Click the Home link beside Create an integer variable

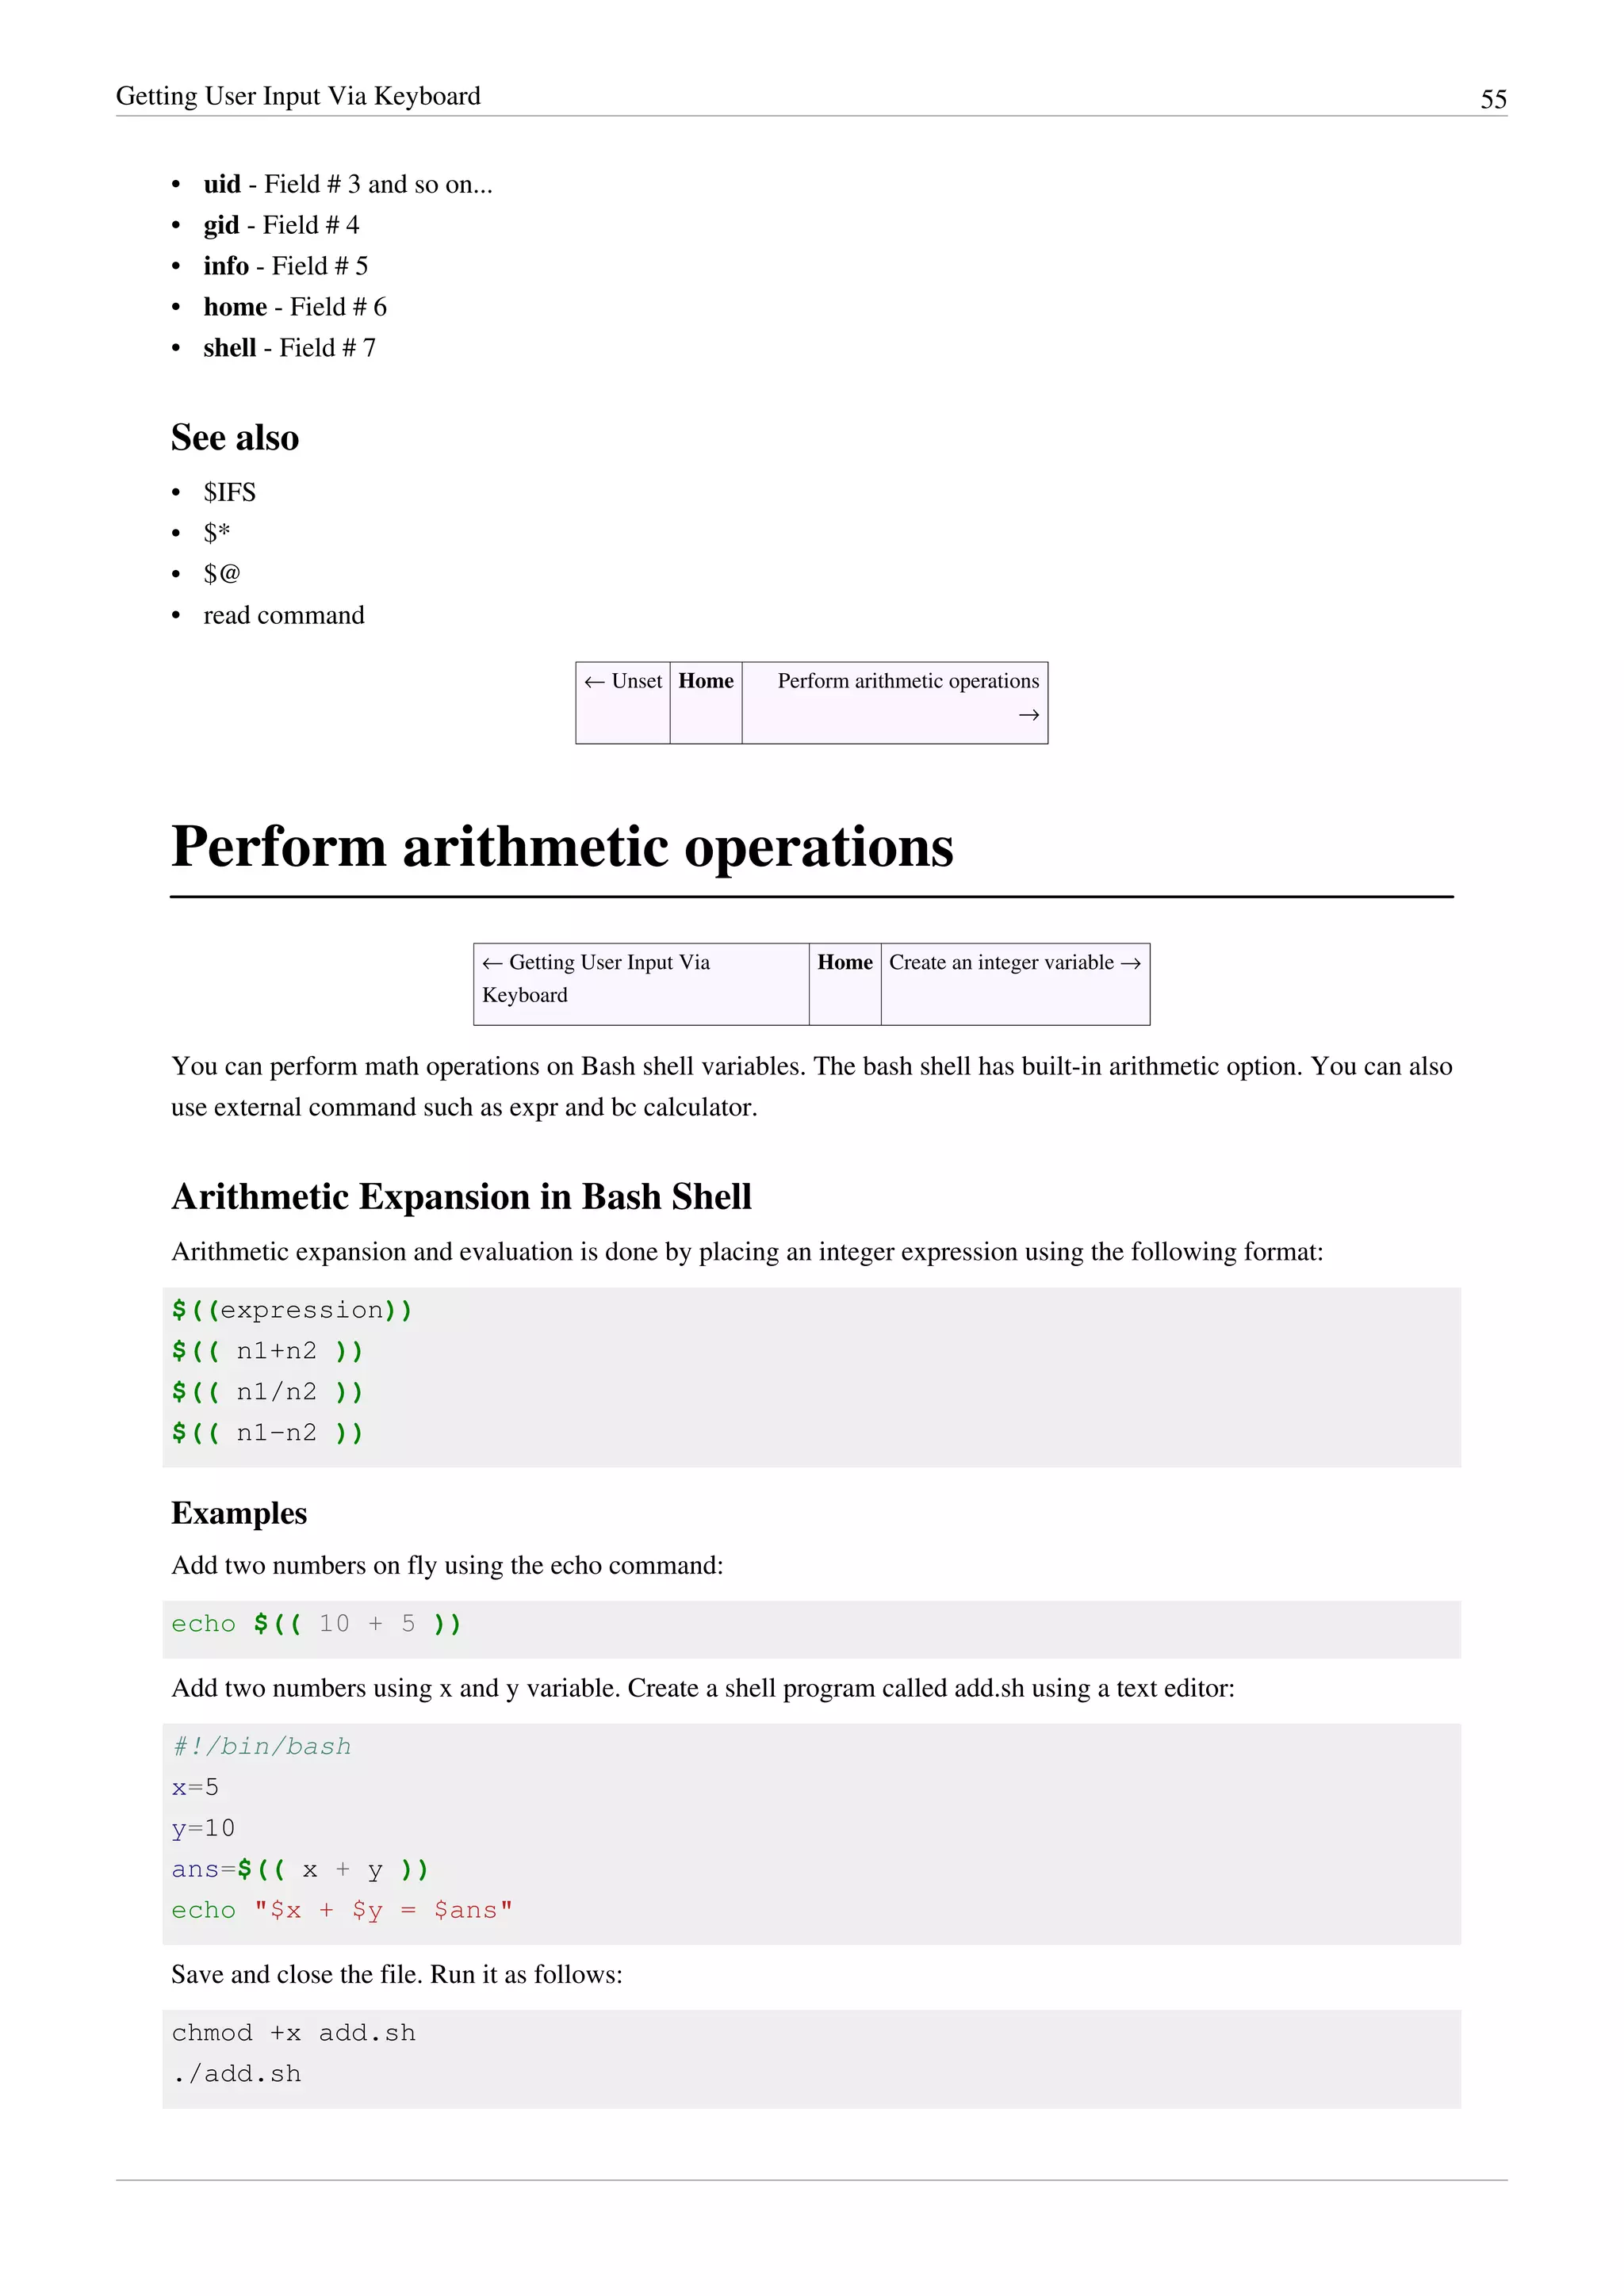844,963
